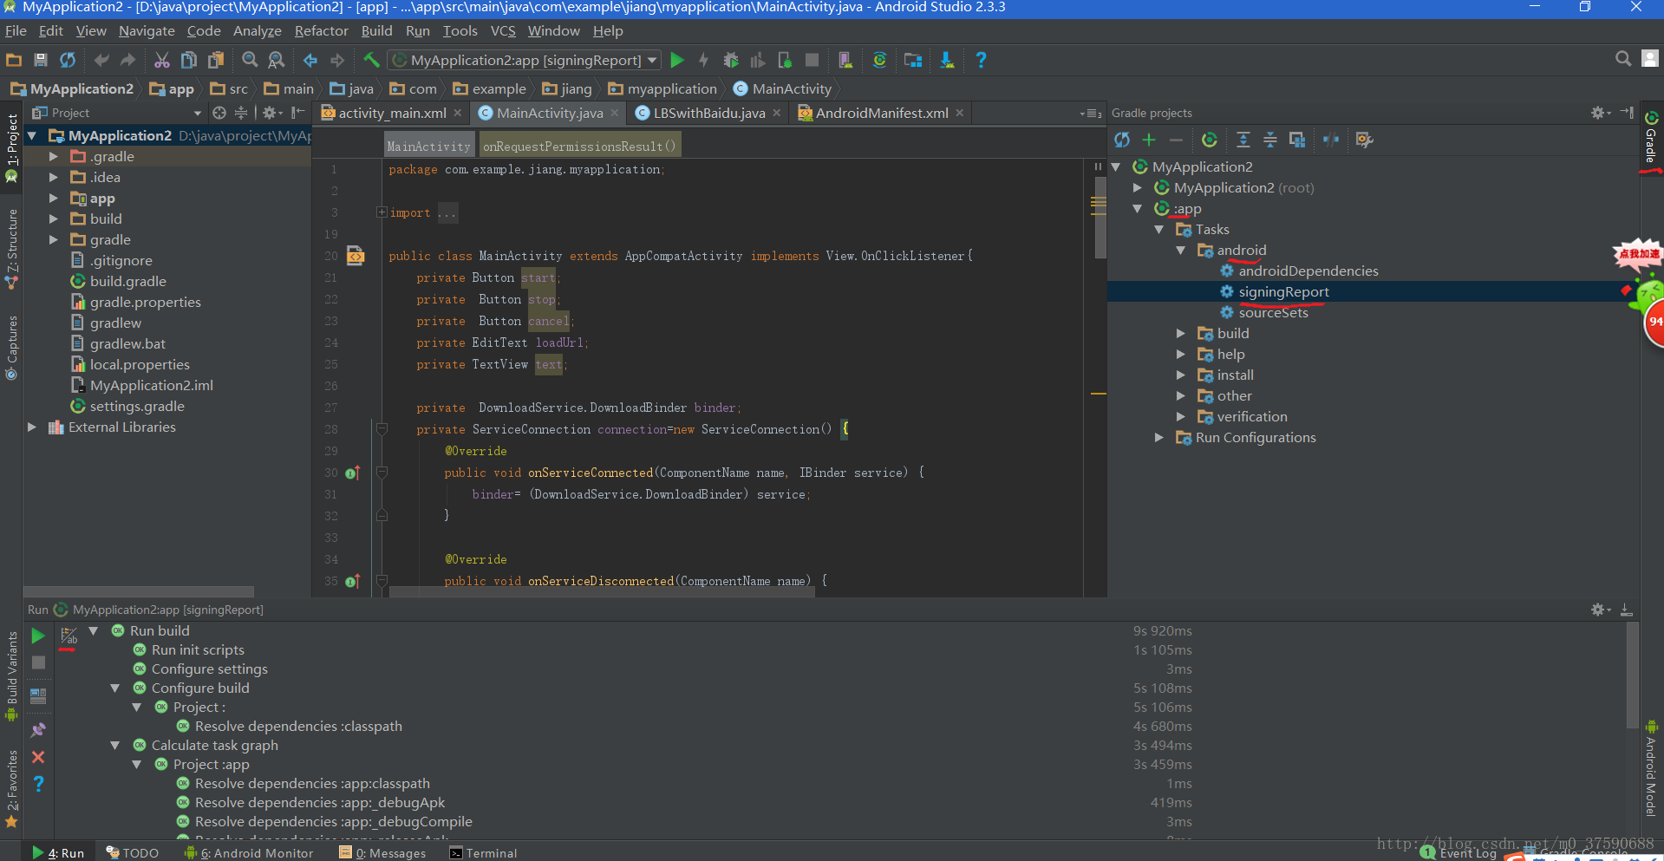The image size is (1664, 861).
Task: Click Attach Gradle project plus icon
Action: [1149, 140]
